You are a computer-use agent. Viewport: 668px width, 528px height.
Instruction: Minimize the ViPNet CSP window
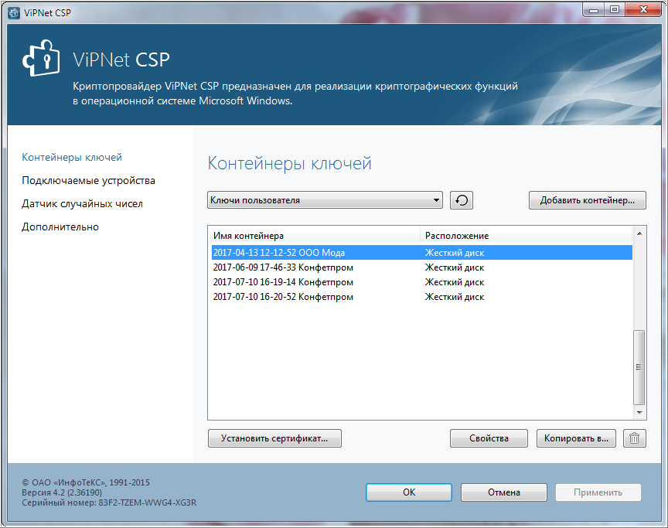pyautogui.click(x=594, y=10)
